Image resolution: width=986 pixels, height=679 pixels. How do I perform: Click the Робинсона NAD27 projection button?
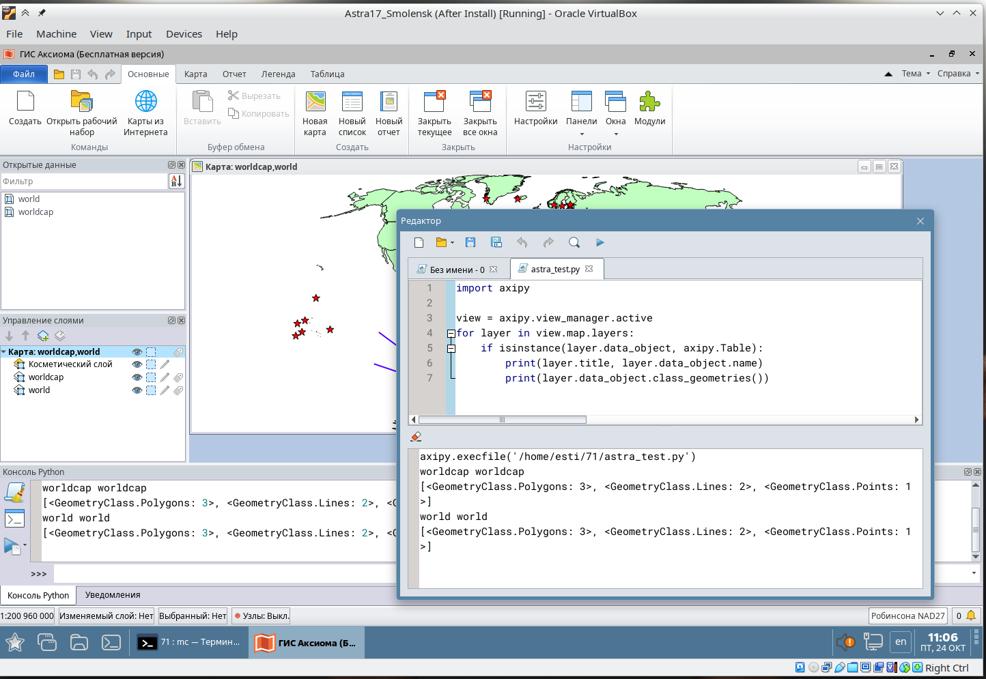coord(907,616)
